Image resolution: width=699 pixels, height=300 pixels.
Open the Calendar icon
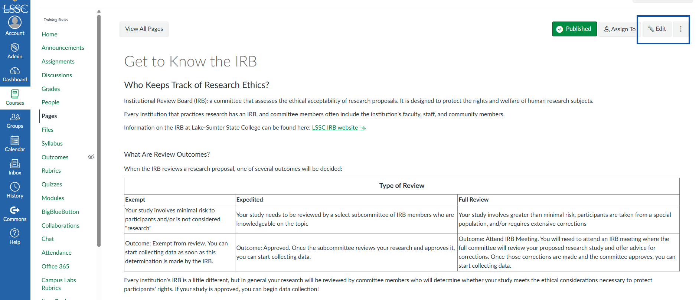pos(15,140)
